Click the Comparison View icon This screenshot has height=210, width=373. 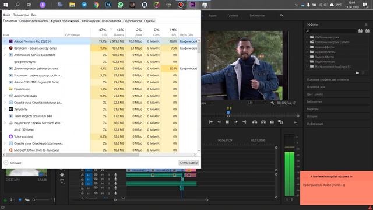[280, 122]
